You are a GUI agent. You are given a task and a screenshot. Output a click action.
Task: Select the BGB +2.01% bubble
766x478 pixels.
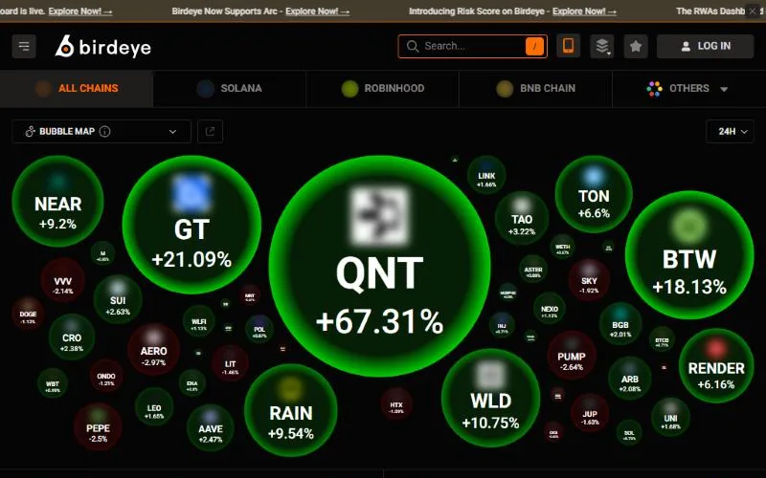[x=620, y=324]
